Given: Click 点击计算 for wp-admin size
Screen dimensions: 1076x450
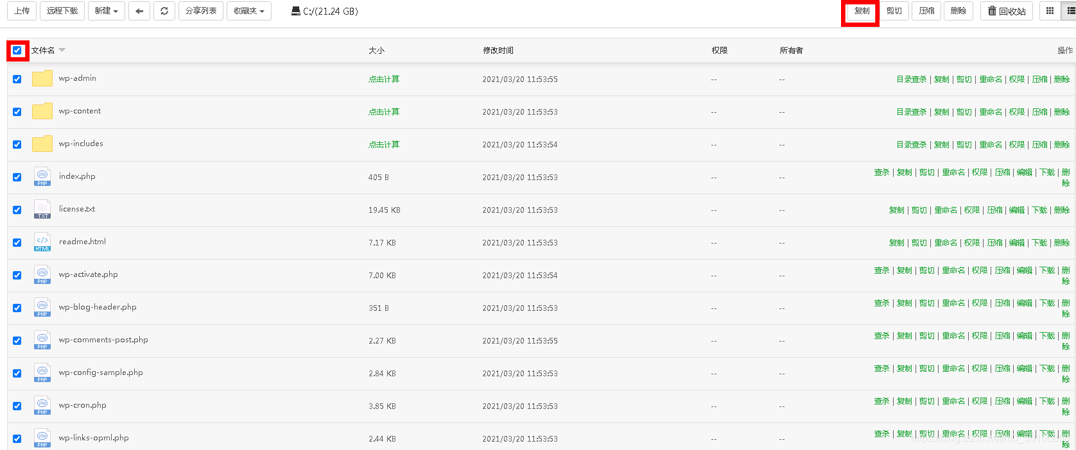Looking at the screenshot, I should pyautogui.click(x=384, y=79).
